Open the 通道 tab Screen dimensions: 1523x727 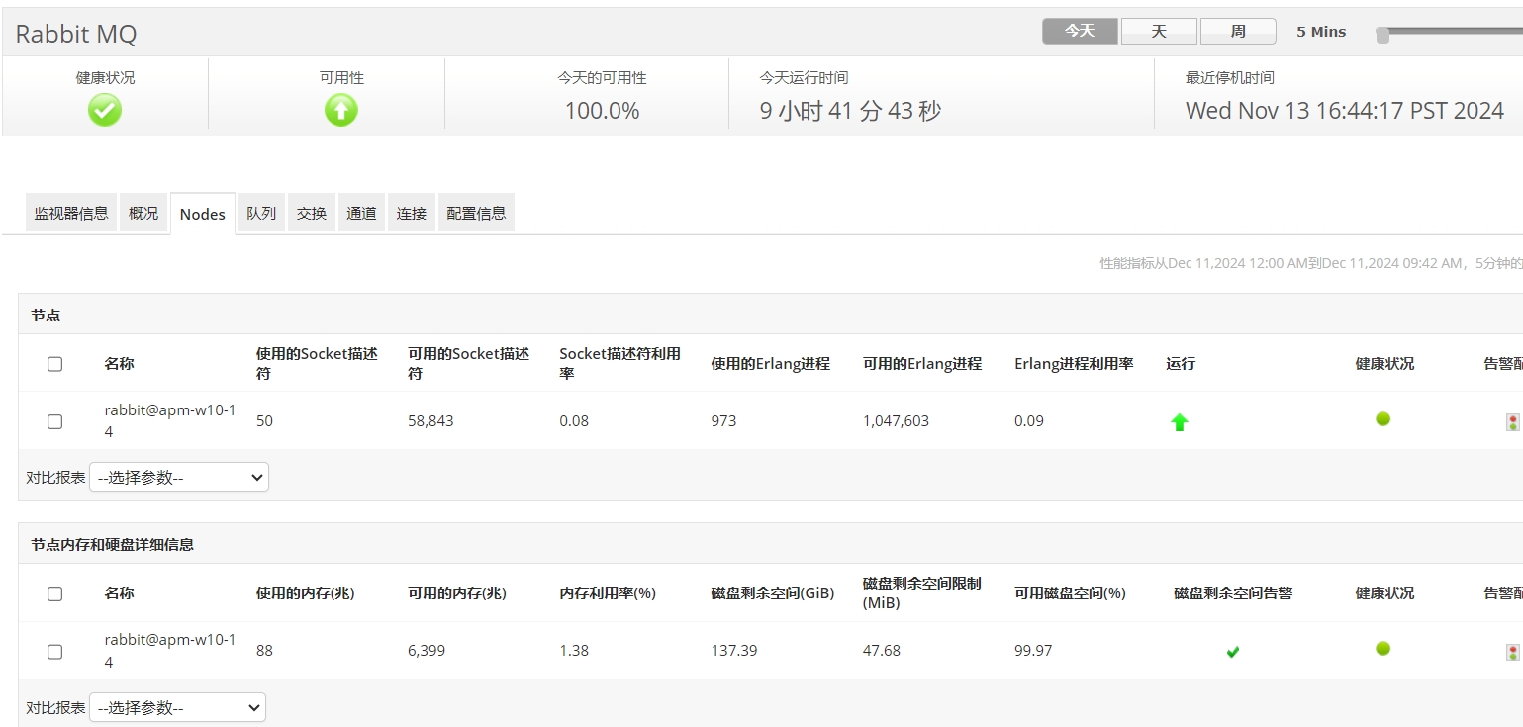[x=361, y=213]
